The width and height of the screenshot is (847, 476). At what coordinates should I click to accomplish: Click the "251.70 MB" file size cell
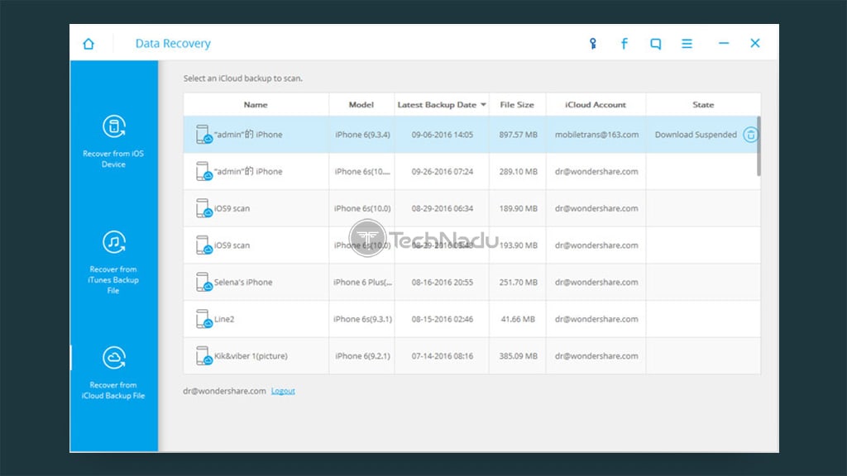[x=518, y=283]
